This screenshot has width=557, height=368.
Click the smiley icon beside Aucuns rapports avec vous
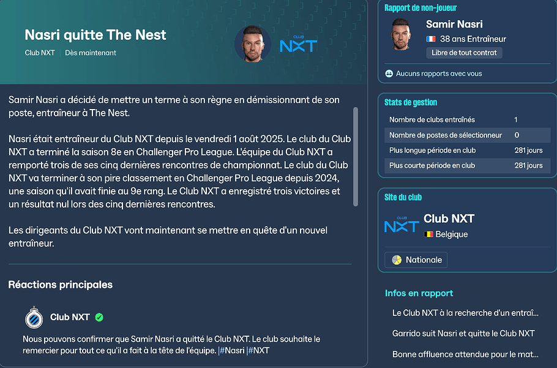click(389, 73)
